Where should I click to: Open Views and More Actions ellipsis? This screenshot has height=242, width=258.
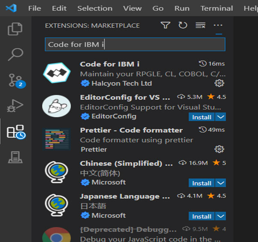tap(218, 25)
